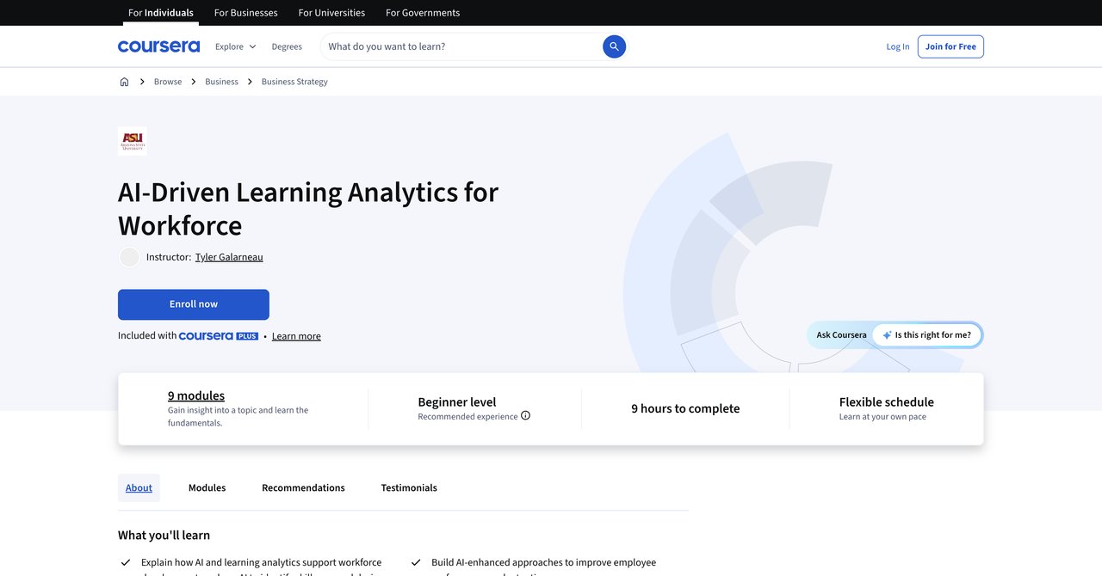Click the 'Beginner level' text
Screen dimensions: 1102x576
click(457, 401)
